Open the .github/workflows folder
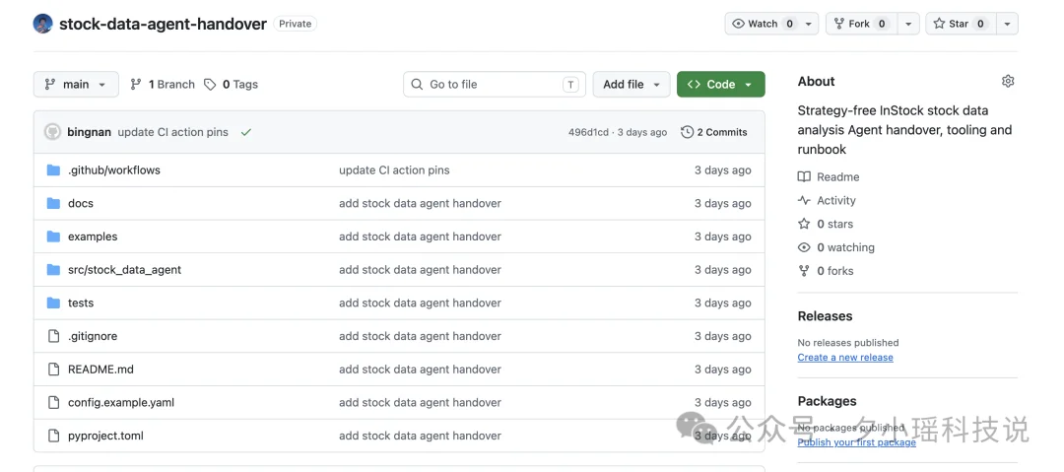 (x=114, y=169)
